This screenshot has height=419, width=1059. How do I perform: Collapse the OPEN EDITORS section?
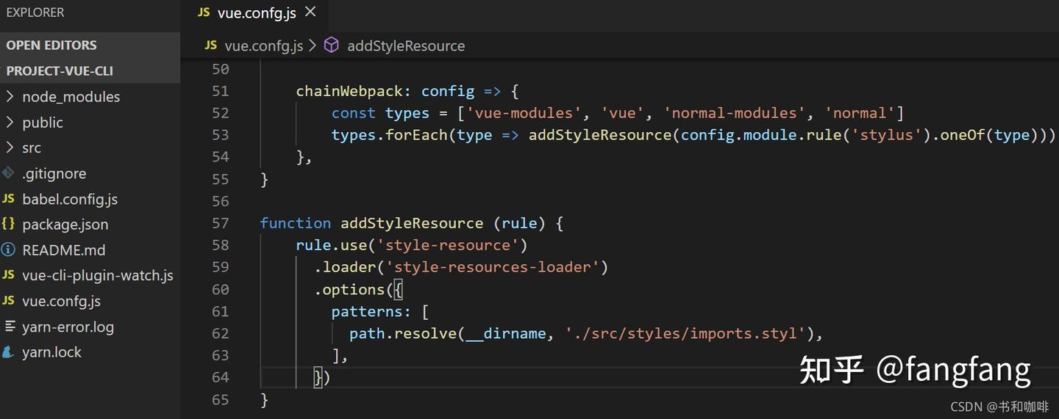pyautogui.click(x=90, y=45)
